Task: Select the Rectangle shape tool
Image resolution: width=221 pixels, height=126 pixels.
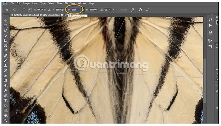Action: click(5, 110)
